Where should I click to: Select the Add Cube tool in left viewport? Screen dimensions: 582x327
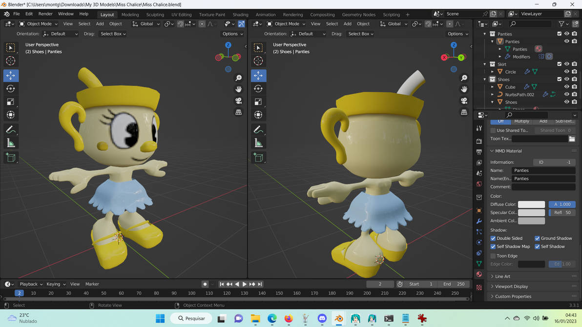[x=11, y=157]
